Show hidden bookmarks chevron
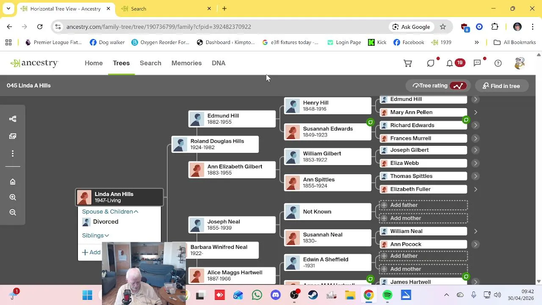The width and height of the screenshot is (542, 305). pyautogui.click(x=477, y=42)
